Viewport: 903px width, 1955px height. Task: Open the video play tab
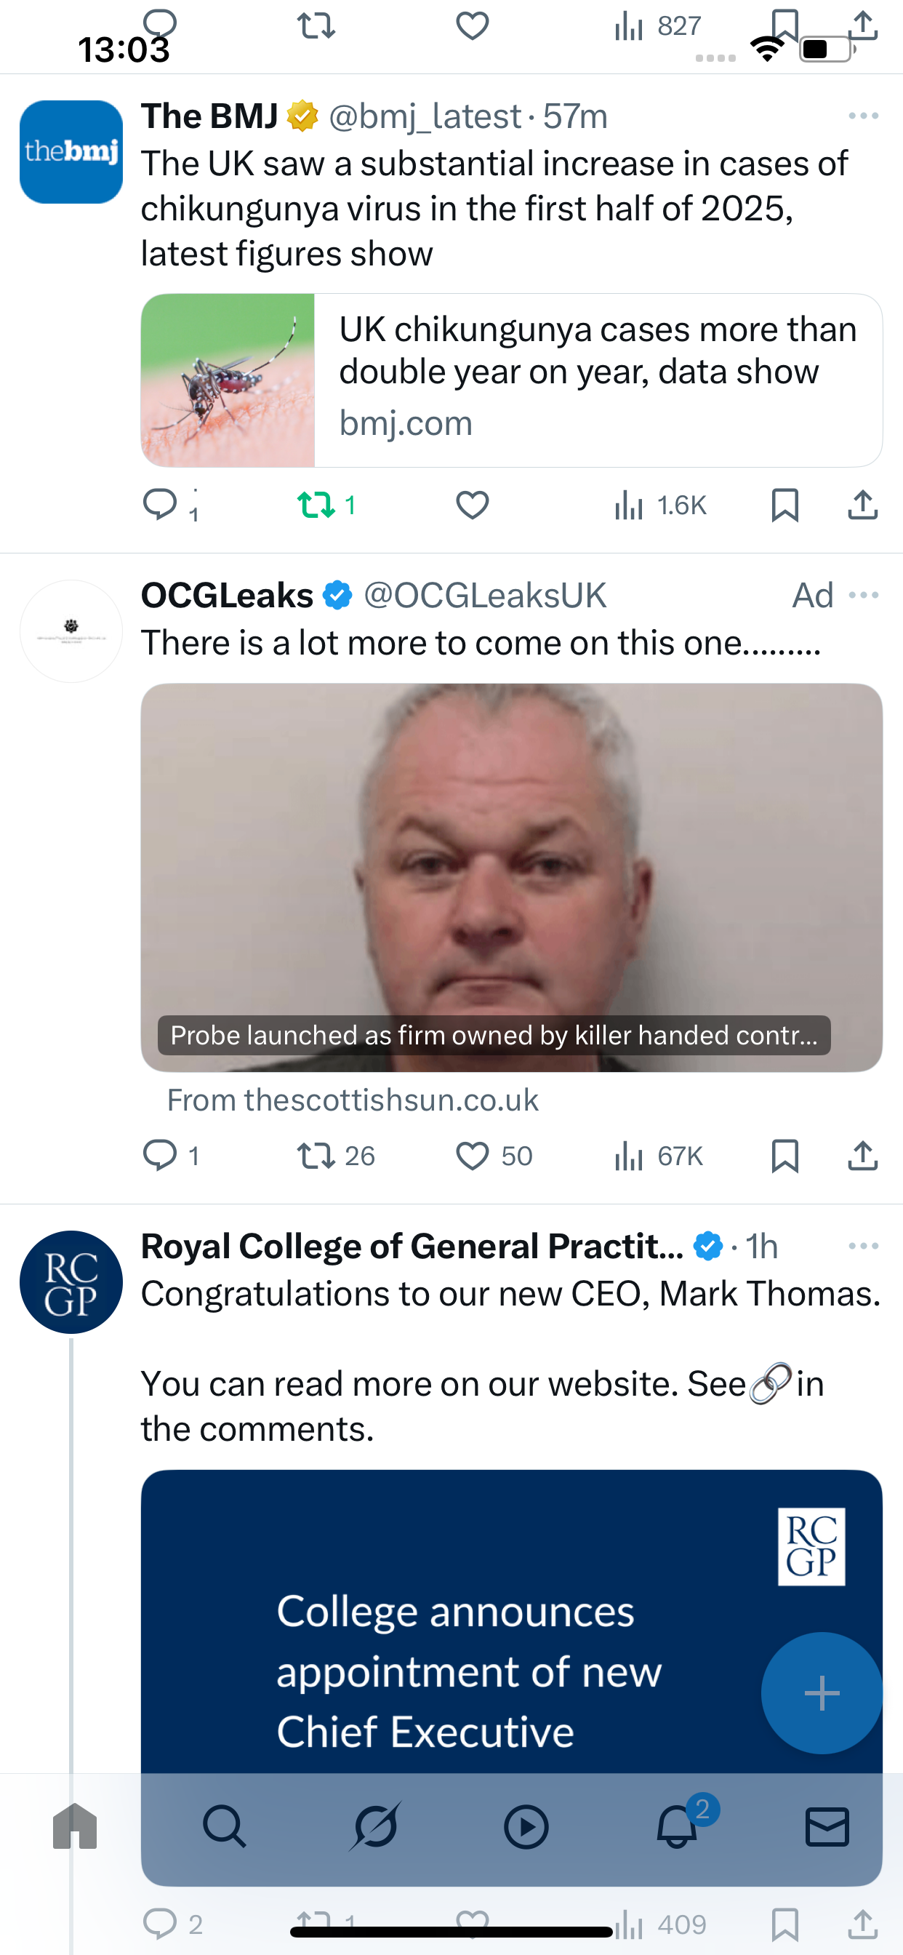(x=526, y=1826)
